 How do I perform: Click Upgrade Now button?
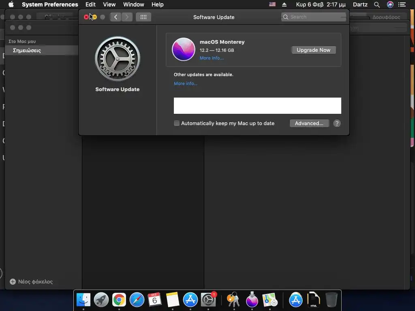tap(314, 50)
